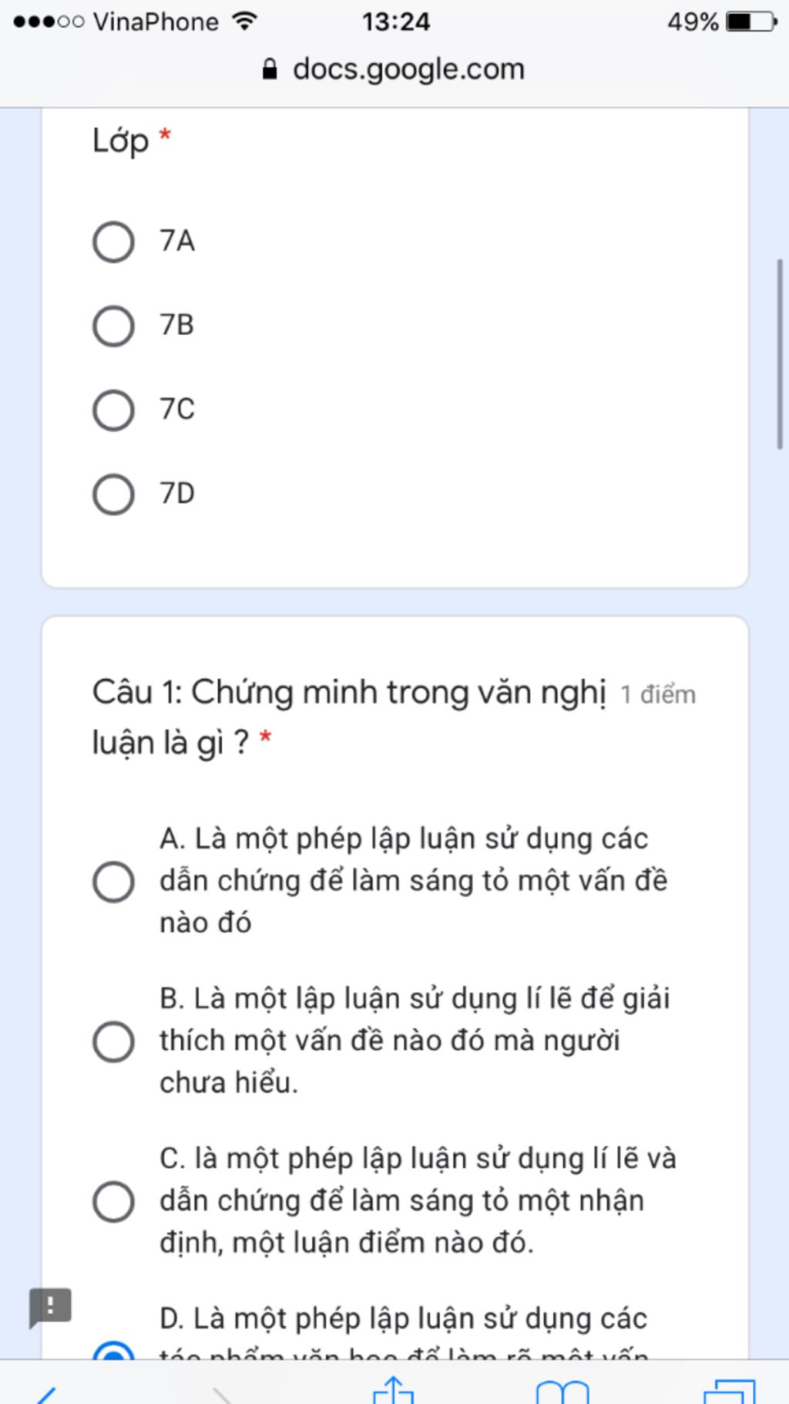Image resolution: width=789 pixels, height=1404 pixels.
Task: Open the report problem feedback icon
Action: (x=50, y=1307)
